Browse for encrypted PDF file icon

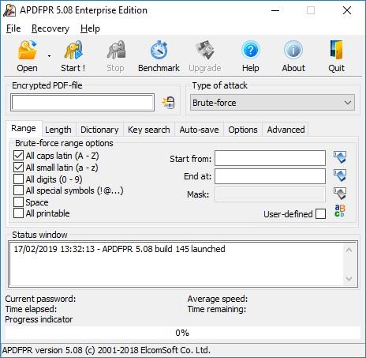(168, 103)
